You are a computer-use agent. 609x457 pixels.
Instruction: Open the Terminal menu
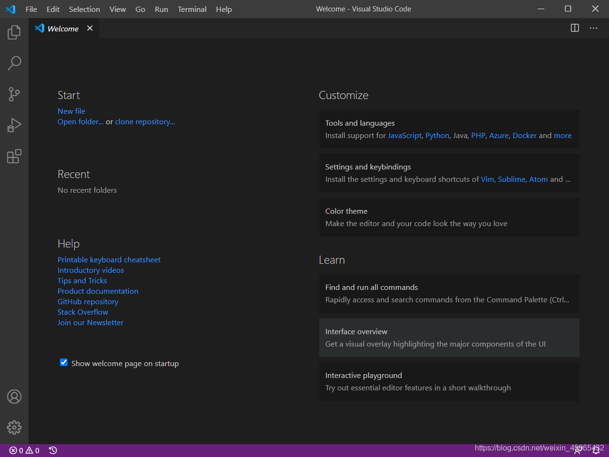click(x=192, y=9)
